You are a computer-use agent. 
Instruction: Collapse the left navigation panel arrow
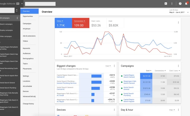(22, 4)
